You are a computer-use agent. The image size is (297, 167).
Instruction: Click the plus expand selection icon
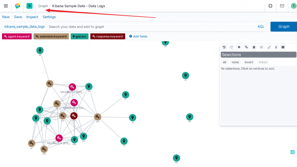tap(239, 47)
